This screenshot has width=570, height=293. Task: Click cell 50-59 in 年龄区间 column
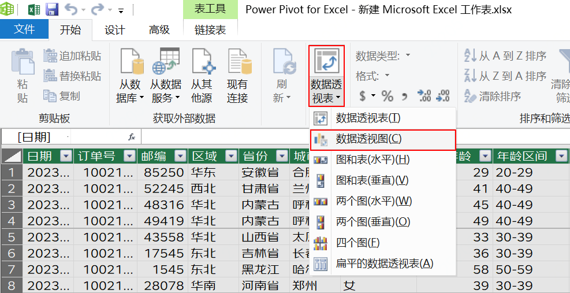[x=530, y=270]
